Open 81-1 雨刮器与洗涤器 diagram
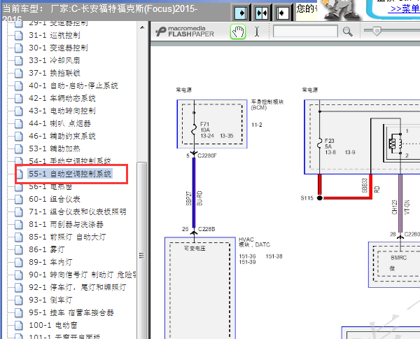 [x=66, y=224]
